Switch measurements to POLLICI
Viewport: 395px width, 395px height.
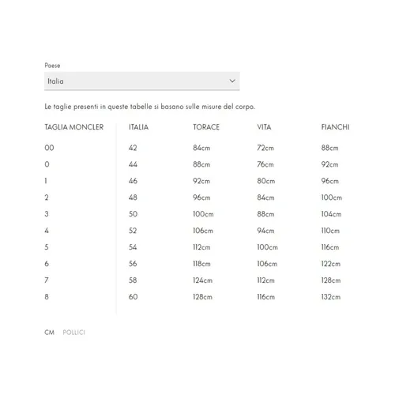(74, 333)
